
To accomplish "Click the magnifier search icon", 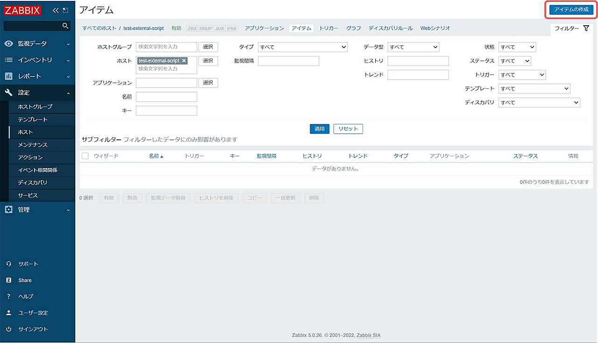I will coord(65,26).
